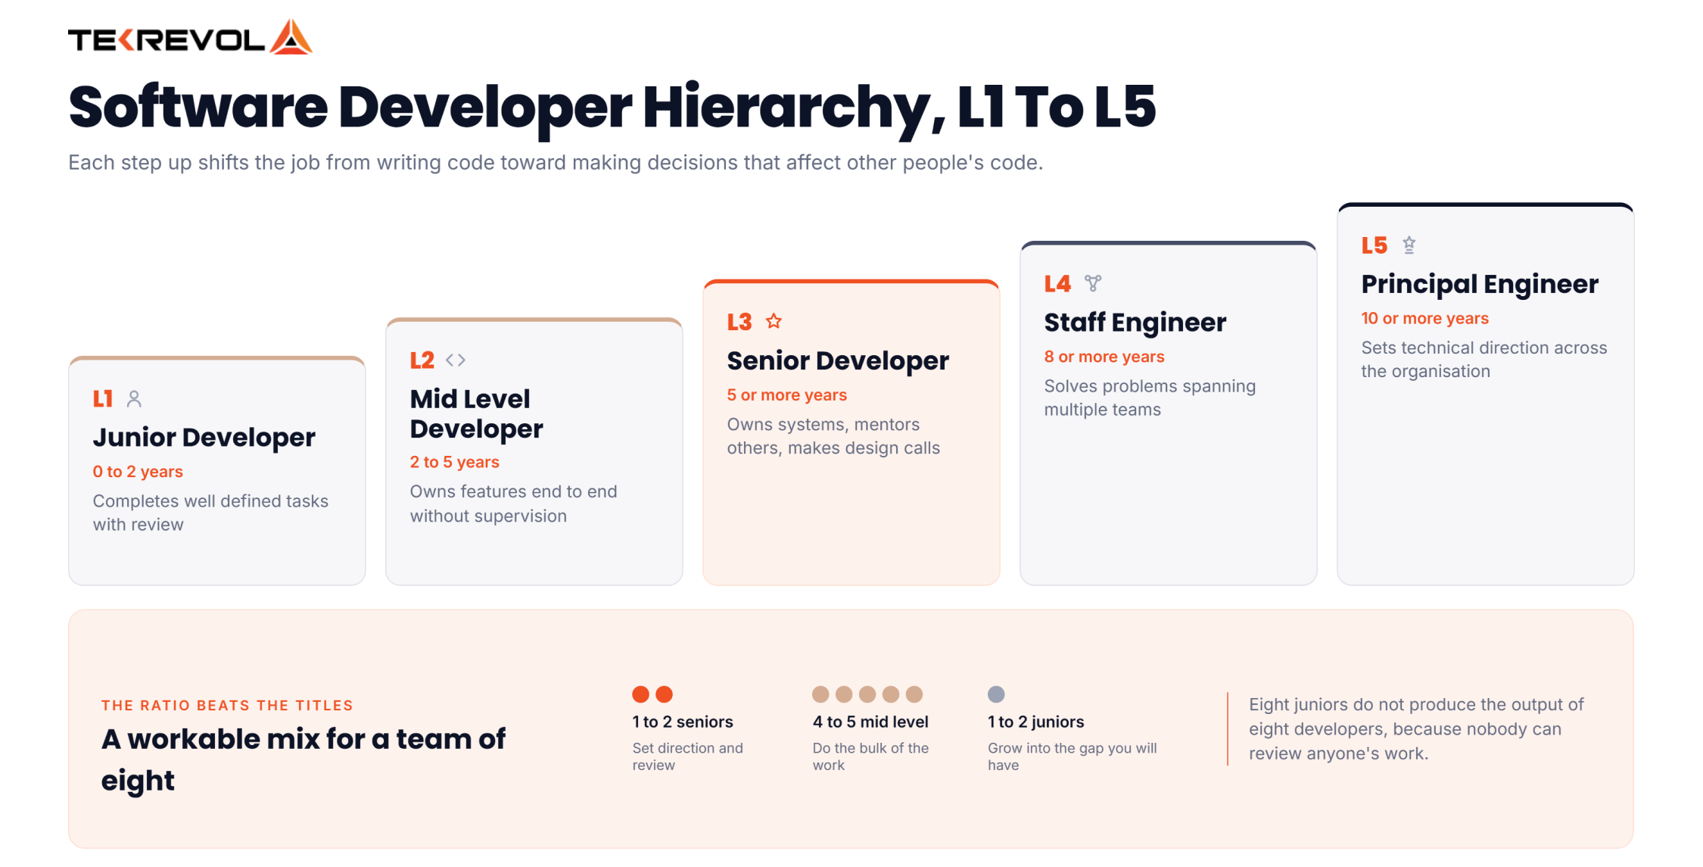Image resolution: width=1703 pixels, height=867 pixels.
Task: Click the 'Eight juniors do not produce' note
Action: [1416, 728]
